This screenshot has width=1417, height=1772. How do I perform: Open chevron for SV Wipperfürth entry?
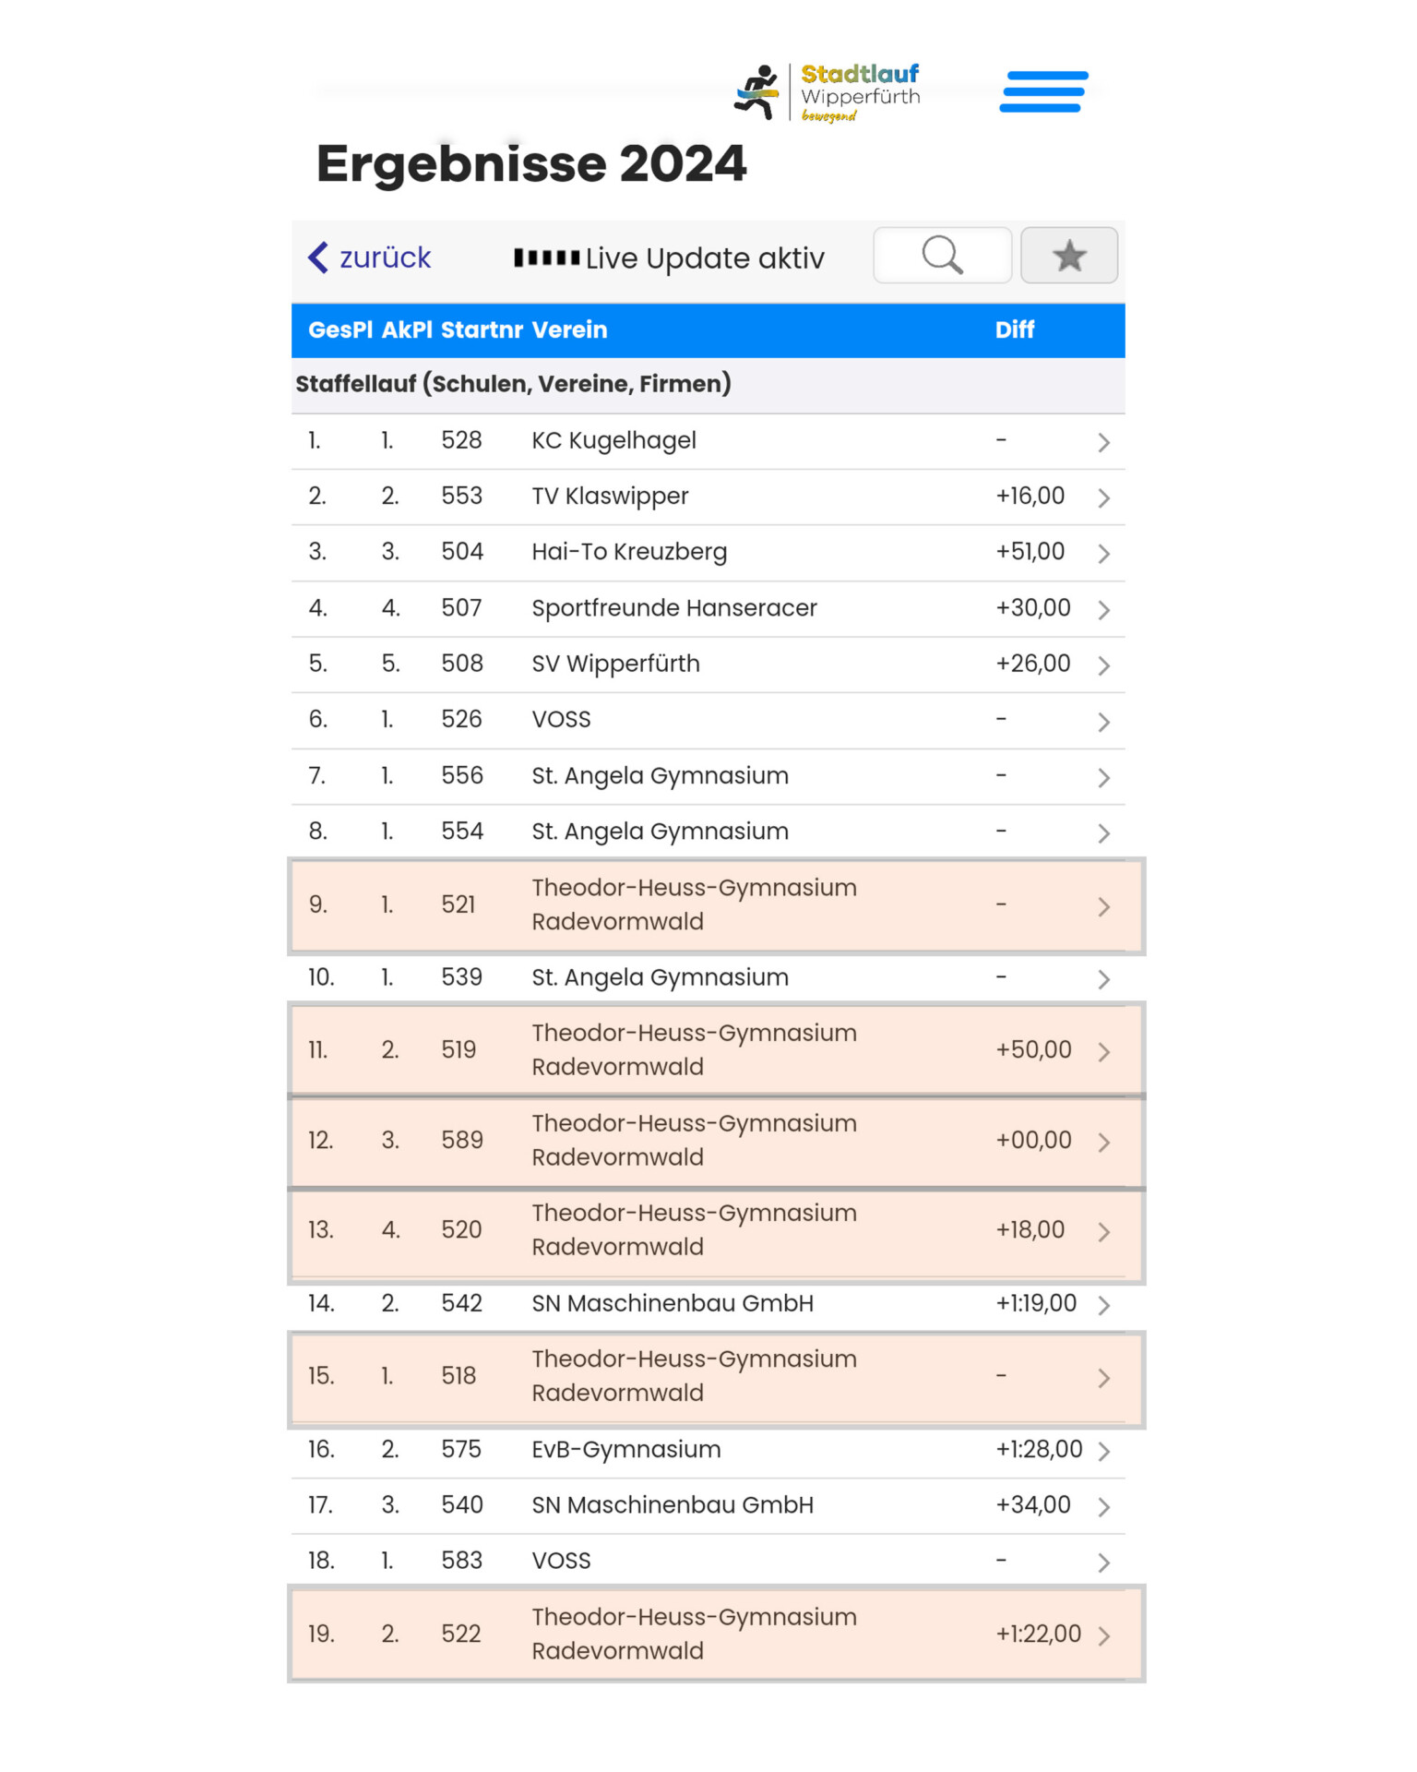(1103, 665)
